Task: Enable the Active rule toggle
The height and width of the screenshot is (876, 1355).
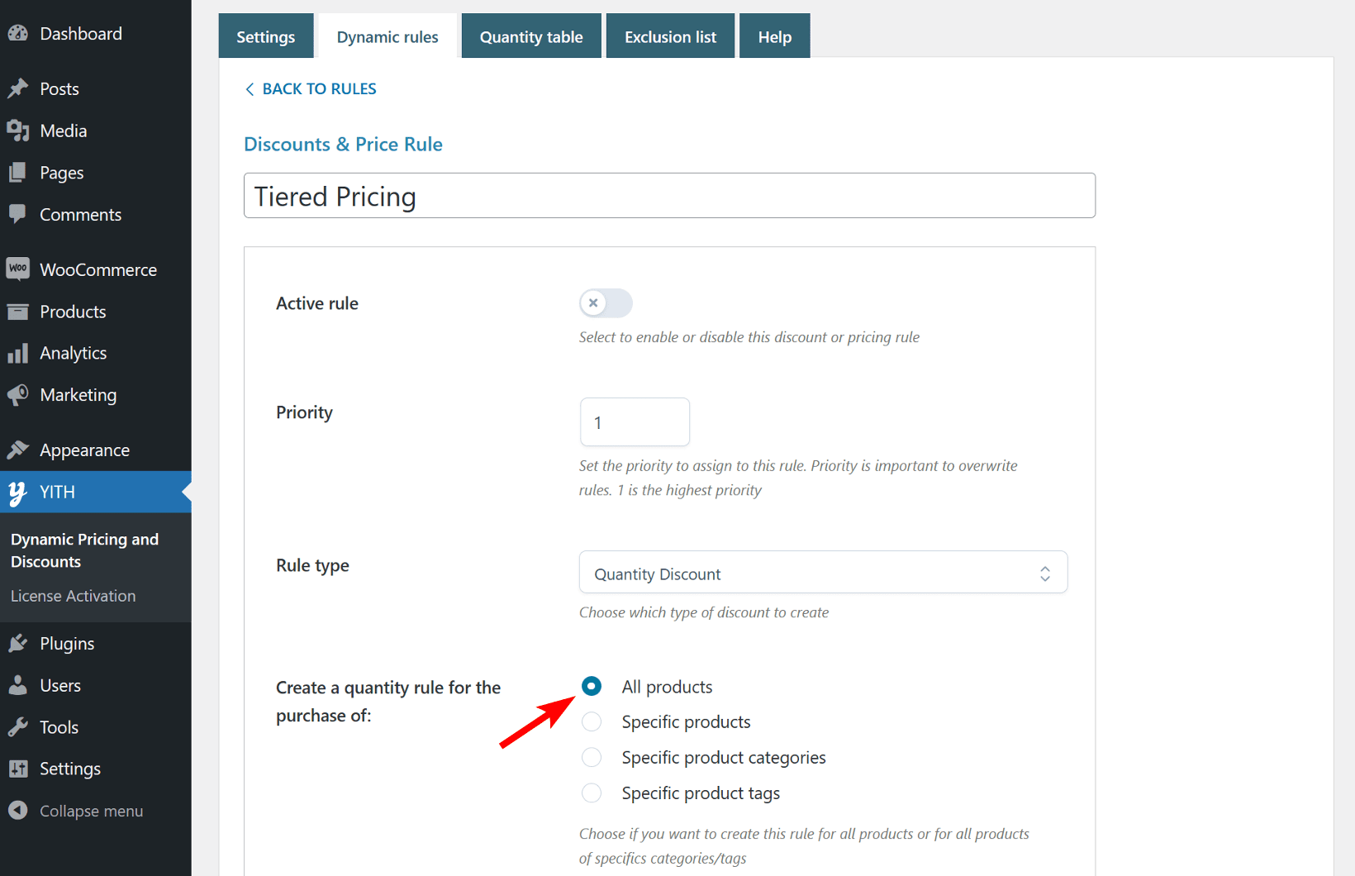Action: tap(606, 302)
